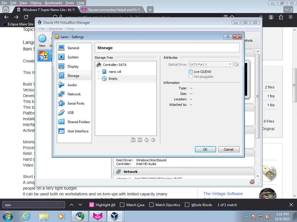Click add storage attachment icon
This screenshot has width=297, height=222.
tap(146, 140)
